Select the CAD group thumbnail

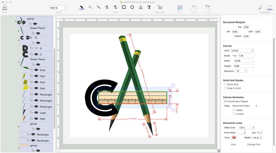21,21
